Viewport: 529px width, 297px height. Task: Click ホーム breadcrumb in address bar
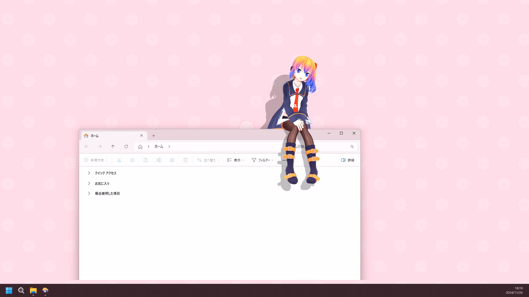(x=159, y=147)
